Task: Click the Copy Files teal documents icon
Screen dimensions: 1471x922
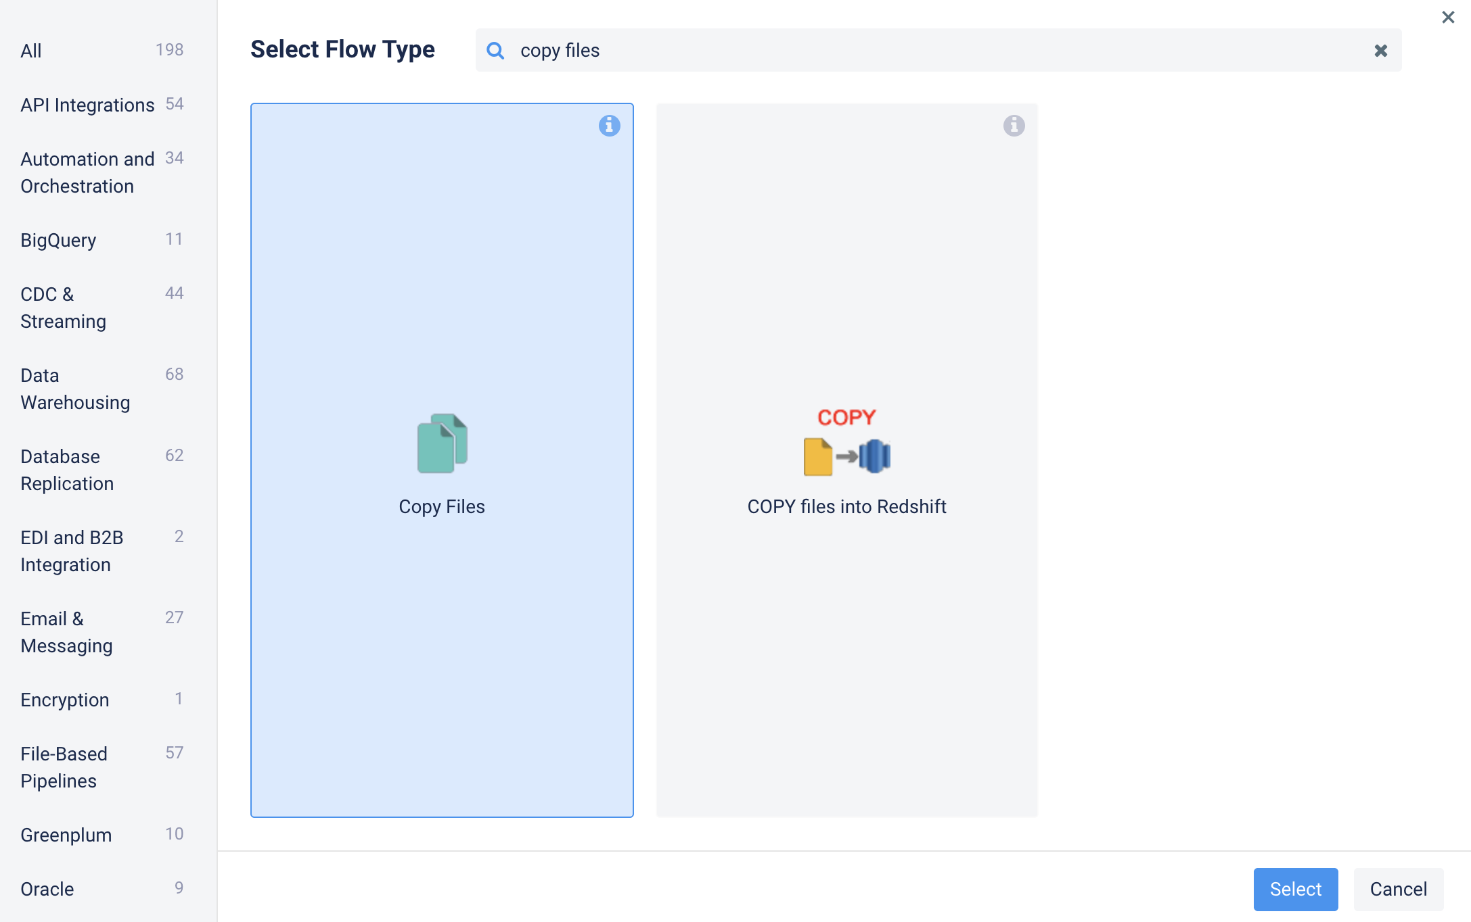Action: (442, 443)
